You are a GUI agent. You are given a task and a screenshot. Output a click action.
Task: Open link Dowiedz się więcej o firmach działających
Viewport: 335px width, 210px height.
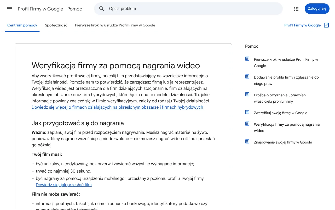117,107
